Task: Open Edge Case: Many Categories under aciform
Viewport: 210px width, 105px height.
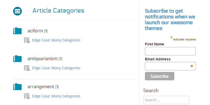Action: coord(56,40)
